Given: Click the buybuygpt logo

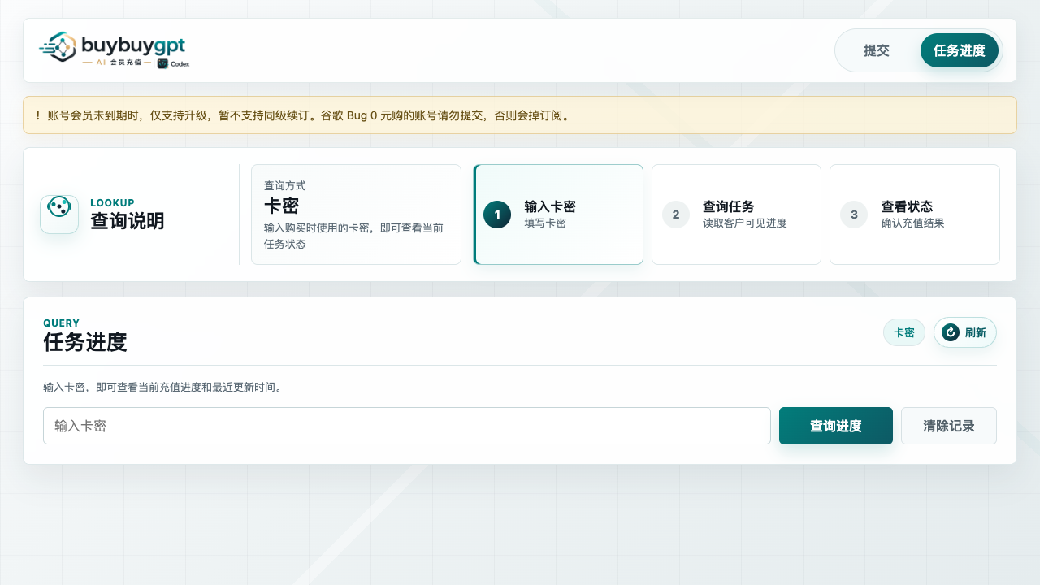Looking at the screenshot, I should [x=114, y=50].
